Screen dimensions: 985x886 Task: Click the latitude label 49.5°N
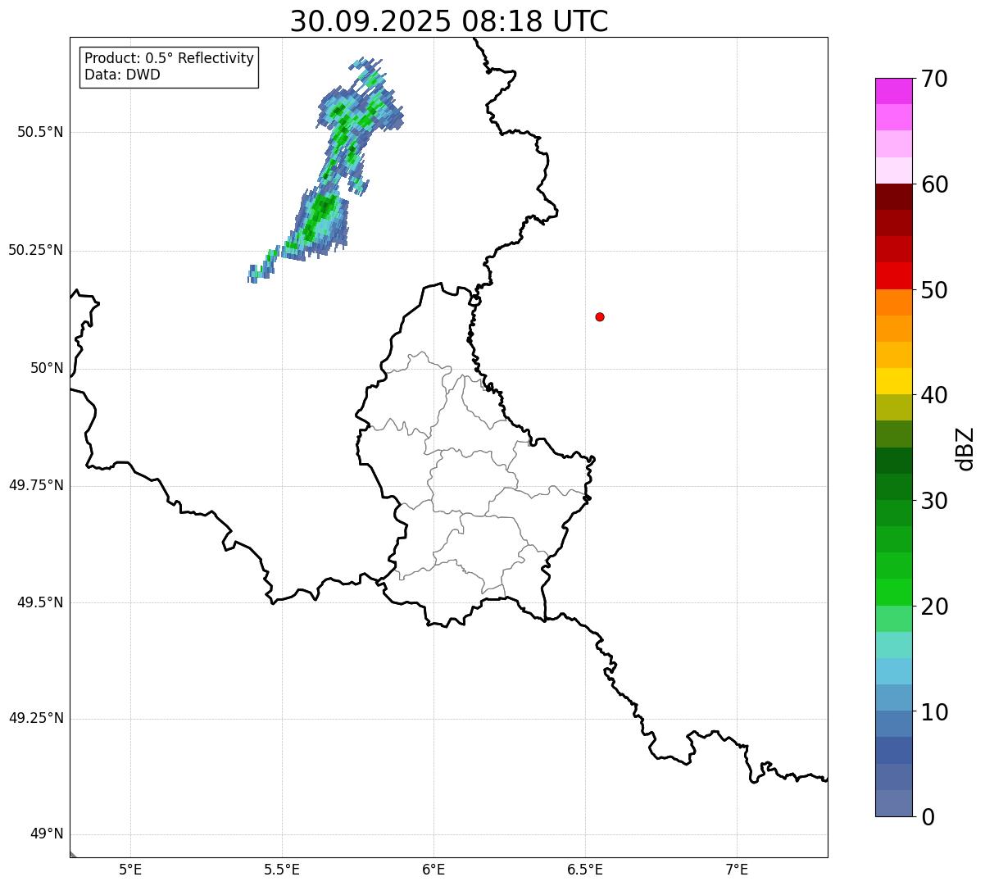pos(40,602)
